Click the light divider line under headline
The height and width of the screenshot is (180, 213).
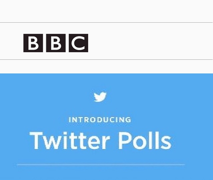[x=101, y=165]
